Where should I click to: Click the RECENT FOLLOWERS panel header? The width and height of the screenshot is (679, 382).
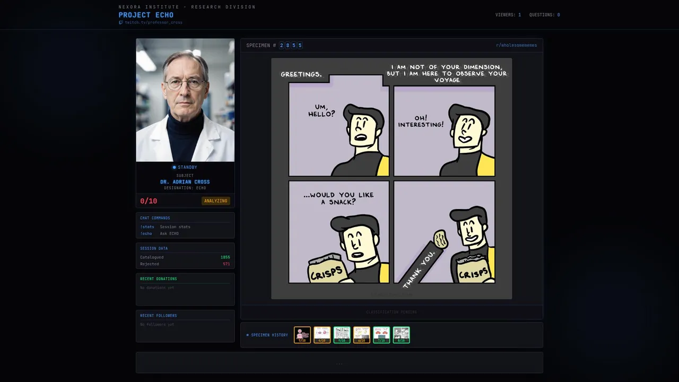(159, 316)
